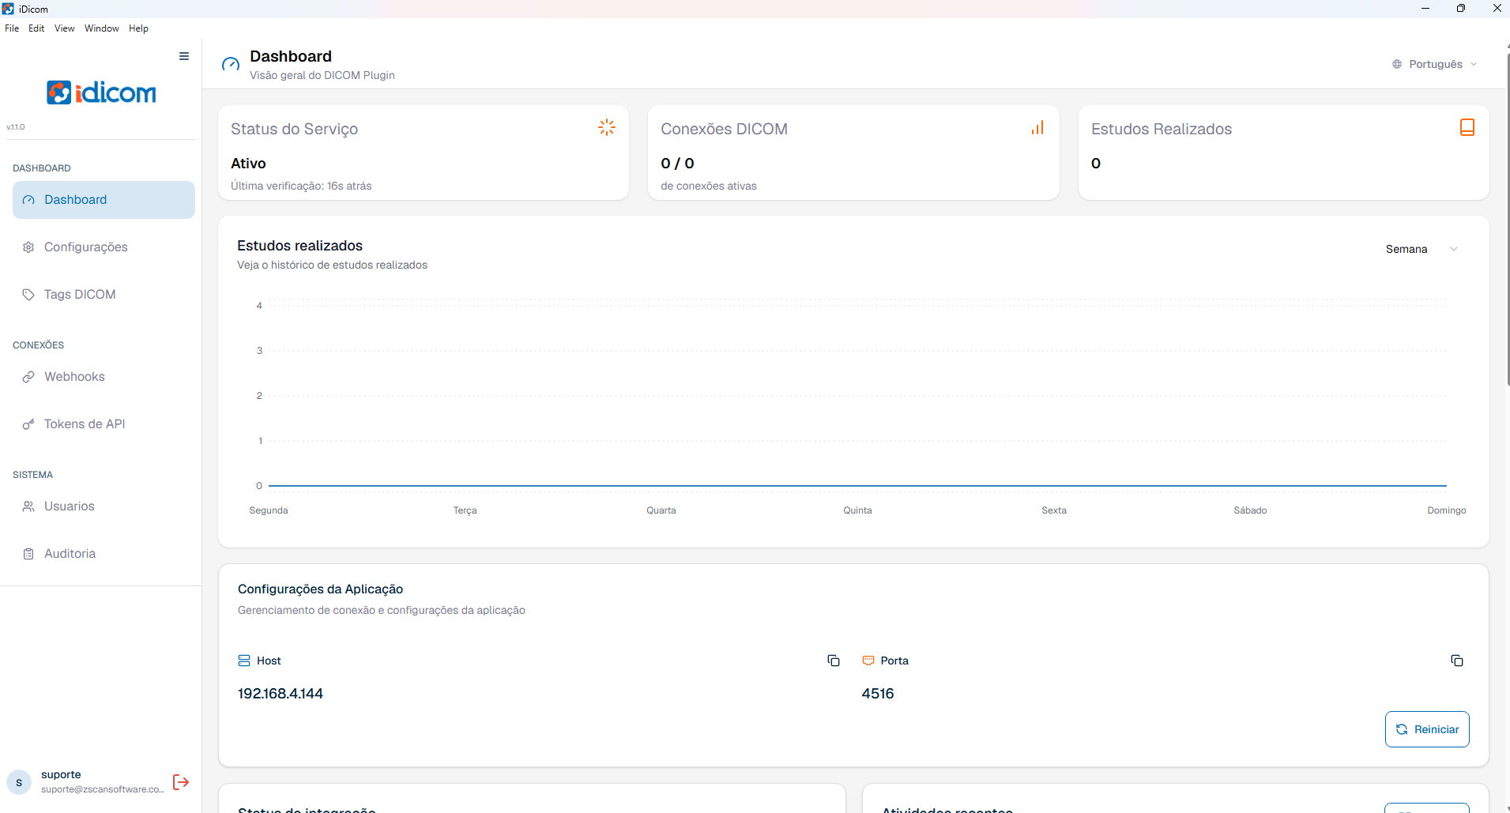Open Tags DICOM in the sidebar

(104, 295)
